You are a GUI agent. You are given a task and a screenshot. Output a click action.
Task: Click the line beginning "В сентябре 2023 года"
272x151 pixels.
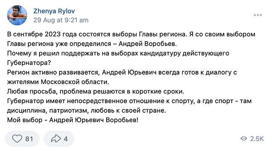[131, 34]
